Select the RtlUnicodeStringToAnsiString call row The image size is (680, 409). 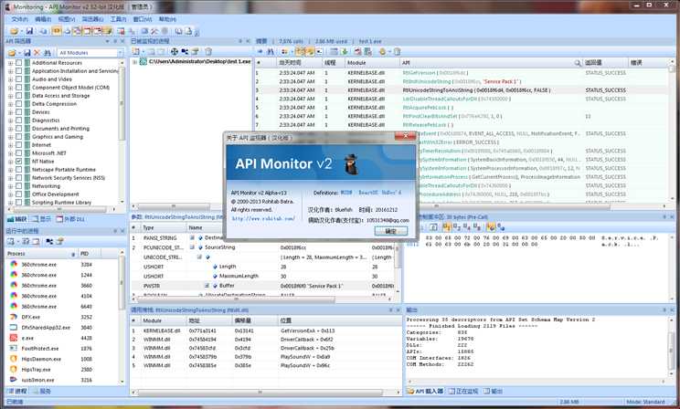(x=462, y=90)
